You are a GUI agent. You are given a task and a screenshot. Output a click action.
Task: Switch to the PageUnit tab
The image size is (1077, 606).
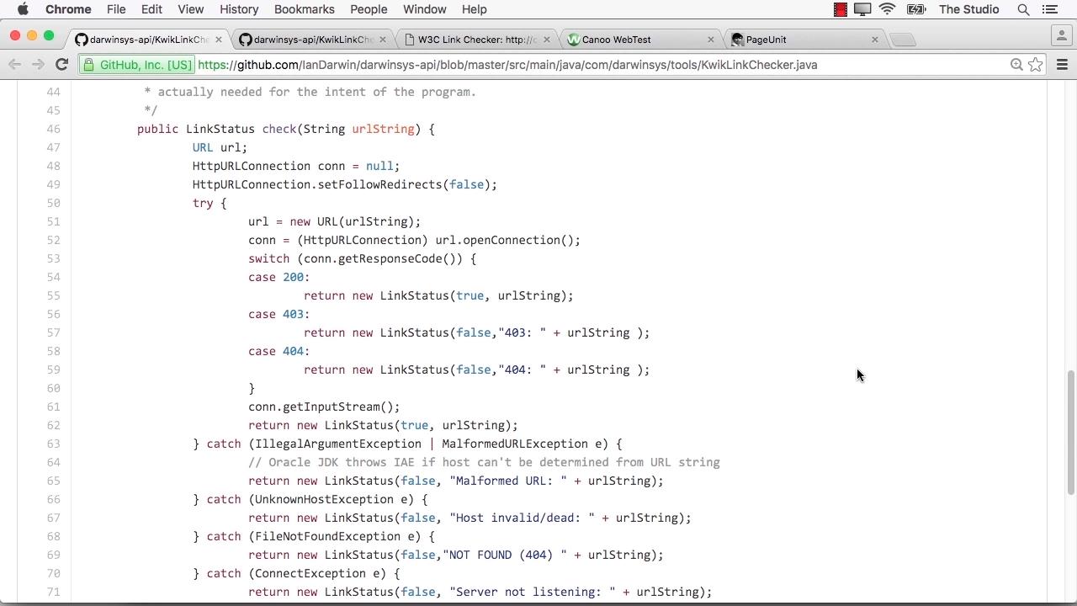click(804, 40)
